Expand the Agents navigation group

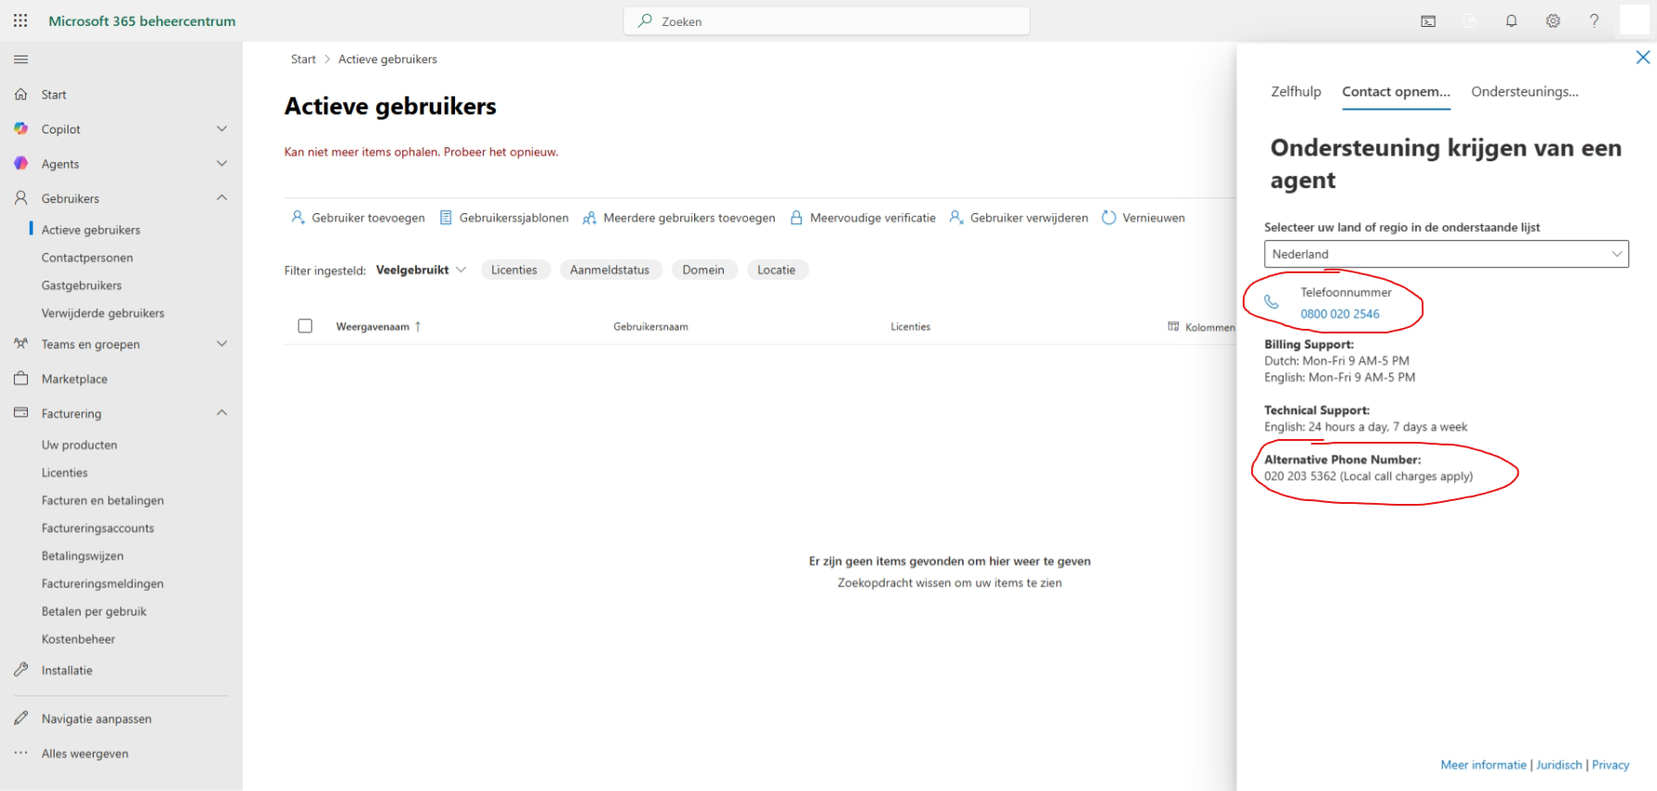[x=221, y=164]
